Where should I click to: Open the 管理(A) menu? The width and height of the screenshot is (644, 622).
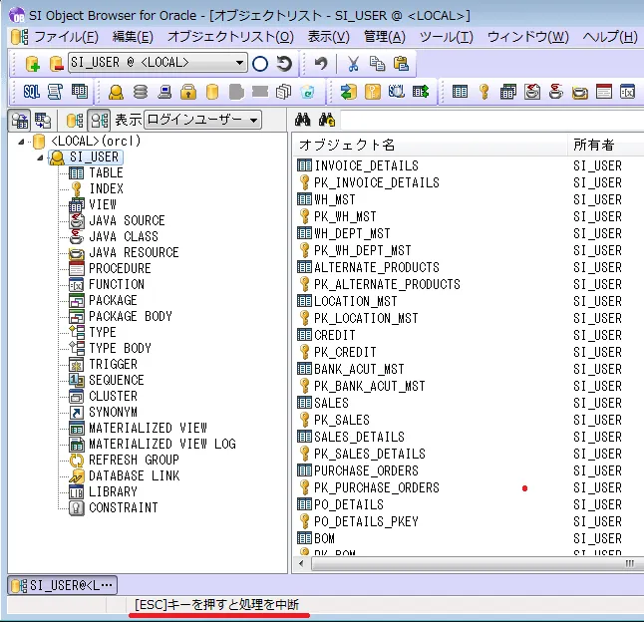coord(385,37)
